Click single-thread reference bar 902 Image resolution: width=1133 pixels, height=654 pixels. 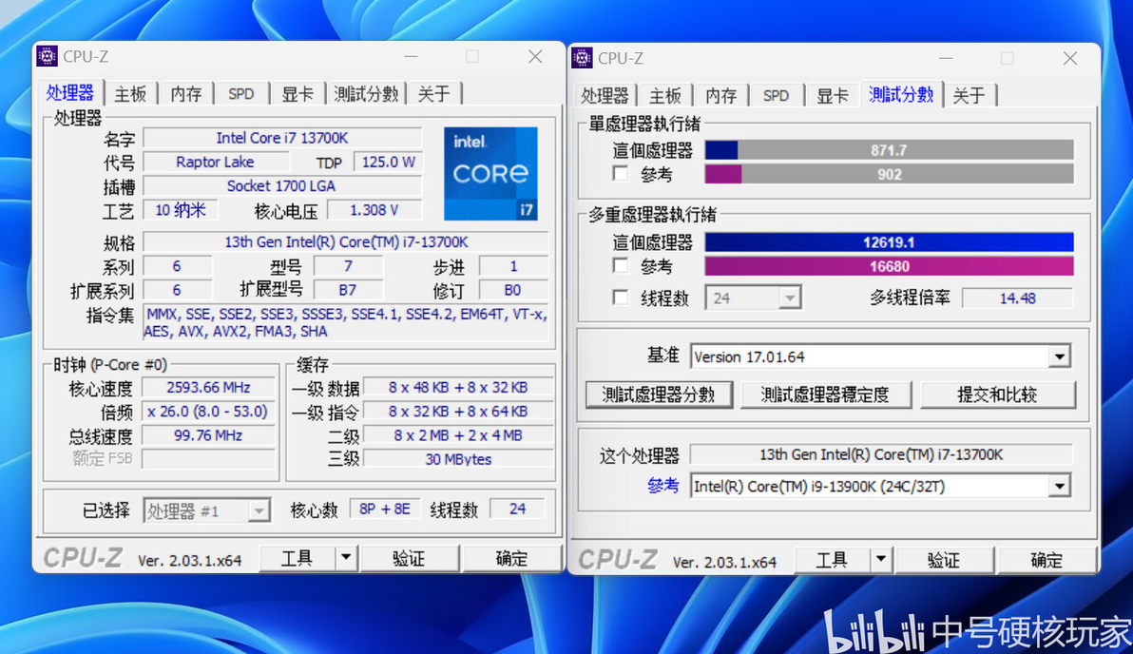coord(889,174)
